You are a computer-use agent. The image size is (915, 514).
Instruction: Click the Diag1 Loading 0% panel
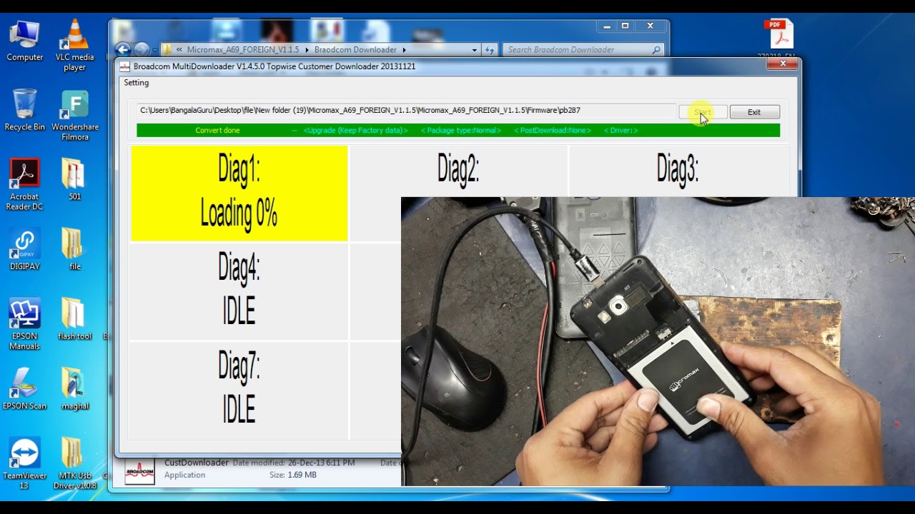(x=239, y=193)
